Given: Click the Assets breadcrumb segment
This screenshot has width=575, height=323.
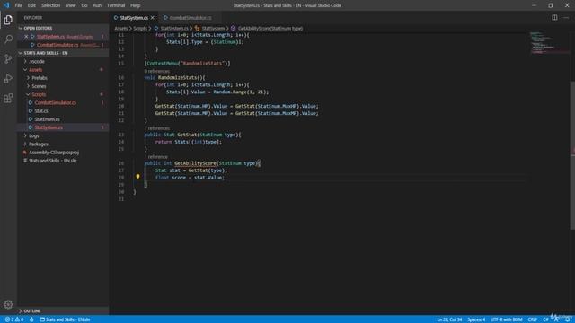Looking at the screenshot, I should click(x=120, y=28).
